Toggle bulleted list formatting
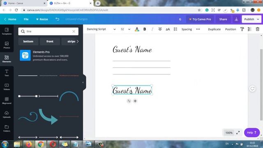Image resolution: width=263 pixels, height=148 pixels. 175,29
